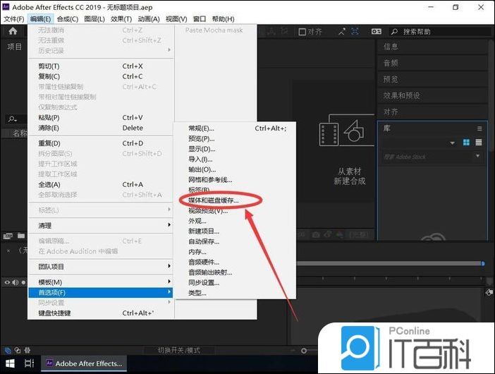
Task: Switch the library to grid view
Action: (466, 143)
